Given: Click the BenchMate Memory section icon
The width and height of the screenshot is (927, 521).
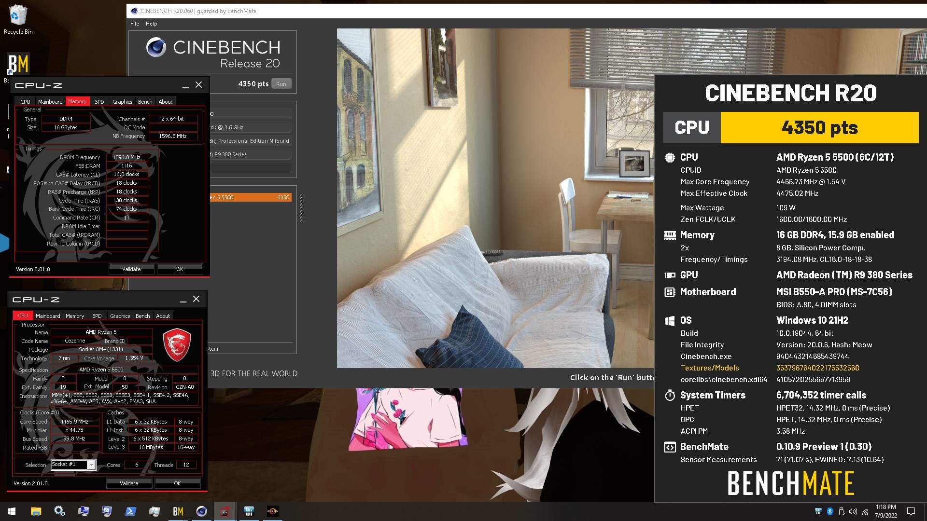Looking at the screenshot, I should [x=670, y=235].
